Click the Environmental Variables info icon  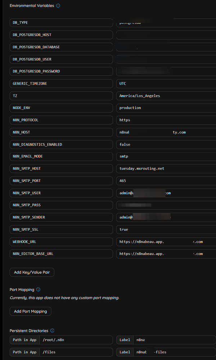coord(58,6)
